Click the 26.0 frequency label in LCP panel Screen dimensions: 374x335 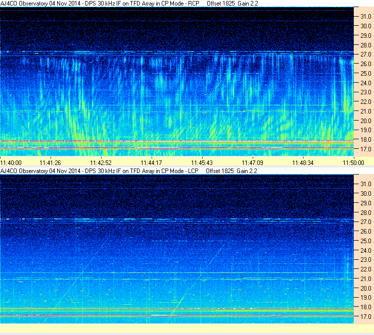pos(366,232)
